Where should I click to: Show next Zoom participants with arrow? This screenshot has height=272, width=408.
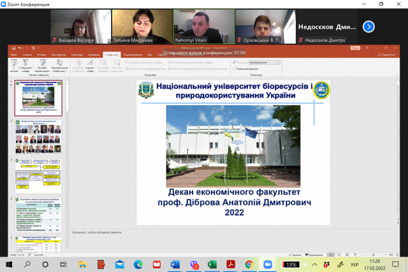[368, 27]
